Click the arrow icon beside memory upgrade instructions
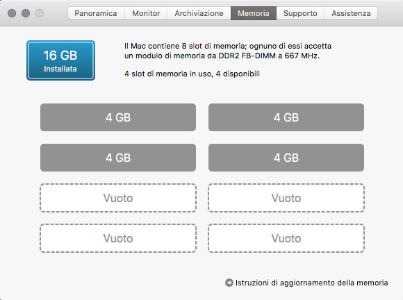The height and width of the screenshot is (300, 403). click(x=229, y=283)
